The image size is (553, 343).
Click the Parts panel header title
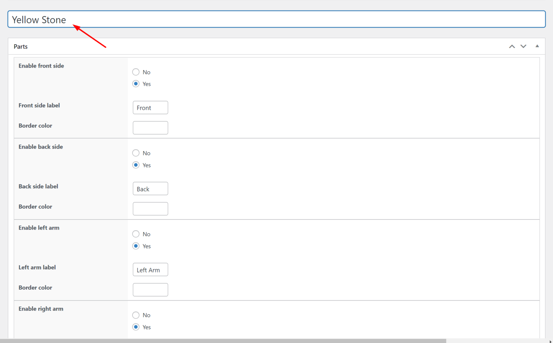(21, 46)
